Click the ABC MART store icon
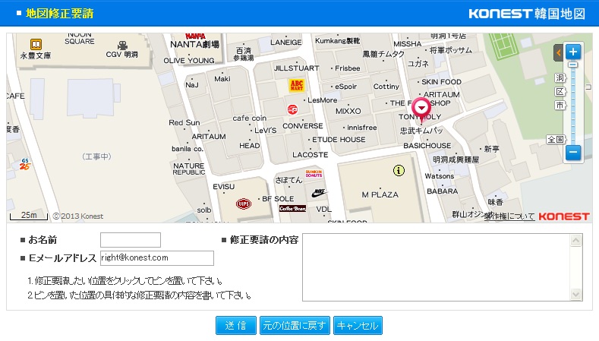 point(296,85)
